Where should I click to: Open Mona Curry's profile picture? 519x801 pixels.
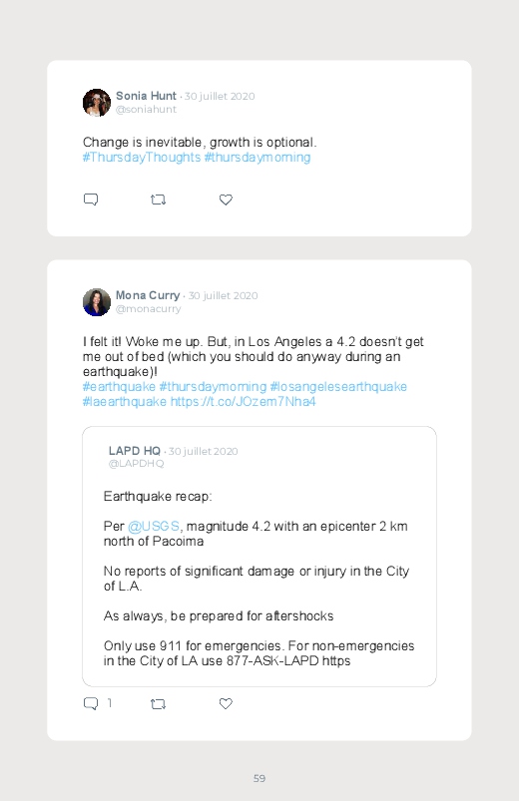coord(97,302)
